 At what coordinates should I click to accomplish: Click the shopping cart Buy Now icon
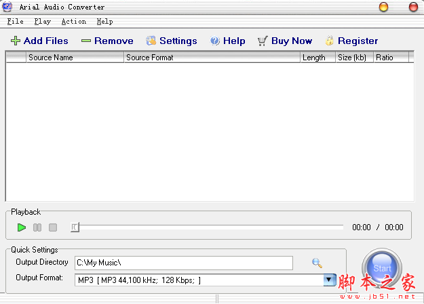pyautogui.click(x=263, y=41)
